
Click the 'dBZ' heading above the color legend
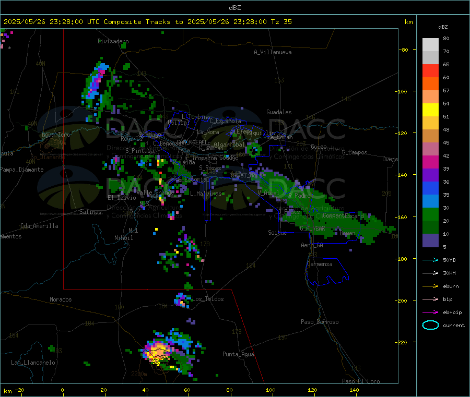point(443,27)
